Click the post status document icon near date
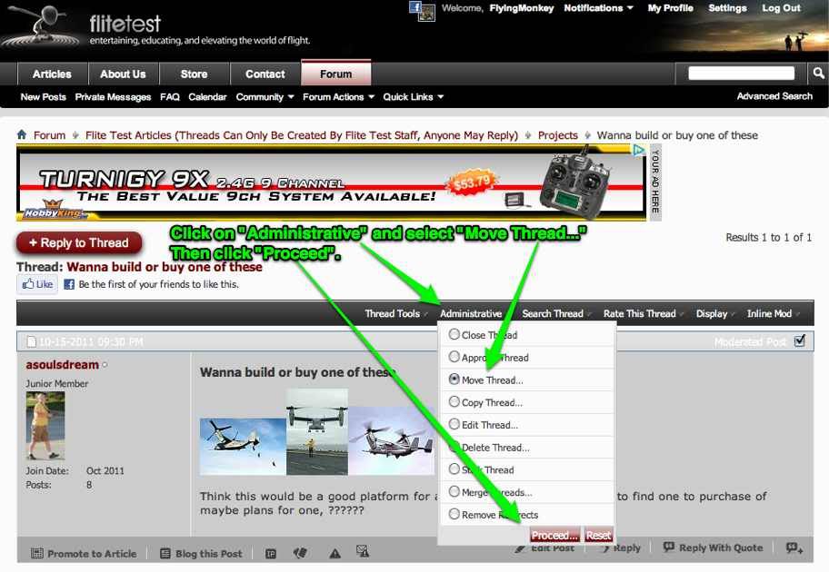 (x=32, y=341)
